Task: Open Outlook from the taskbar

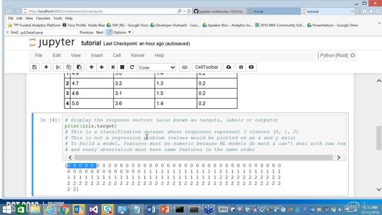Action: pos(79,210)
